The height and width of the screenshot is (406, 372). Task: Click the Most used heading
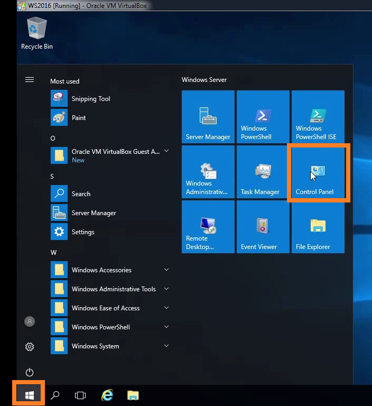point(64,81)
